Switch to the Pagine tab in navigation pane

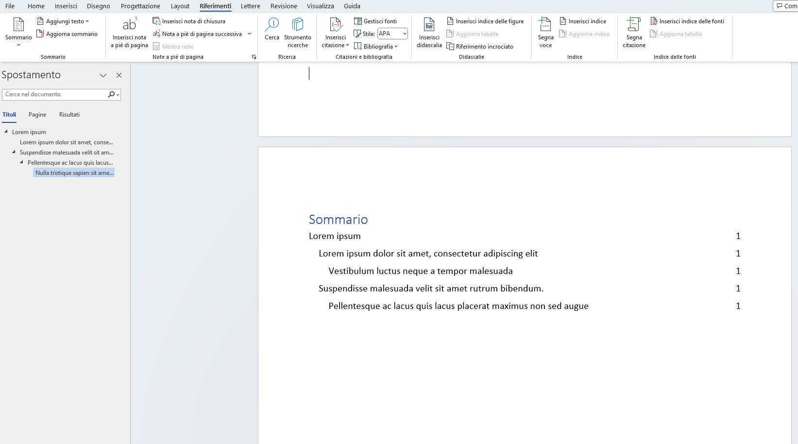coord(37,115)
